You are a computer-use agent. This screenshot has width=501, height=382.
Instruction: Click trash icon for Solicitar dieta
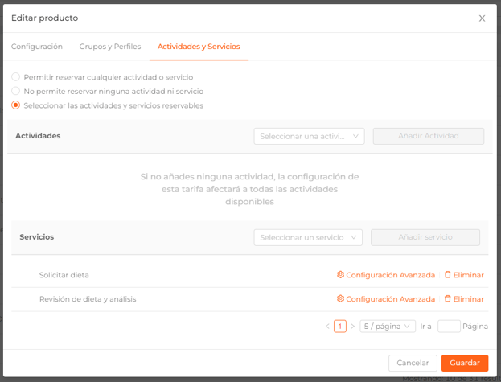pos(448,275)
